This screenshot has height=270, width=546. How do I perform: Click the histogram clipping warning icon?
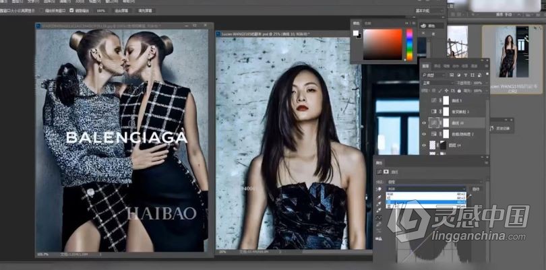click(x=379, y=238)
